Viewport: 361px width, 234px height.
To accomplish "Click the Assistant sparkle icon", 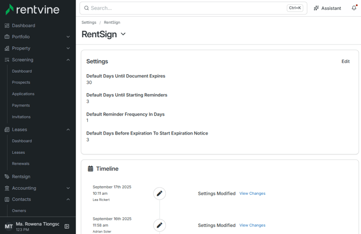I will point(316,8).
